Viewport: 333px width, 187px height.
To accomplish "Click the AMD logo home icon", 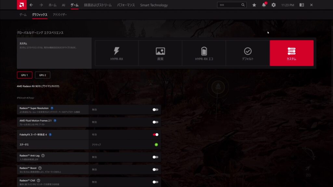I will click(x=22, y=5).
